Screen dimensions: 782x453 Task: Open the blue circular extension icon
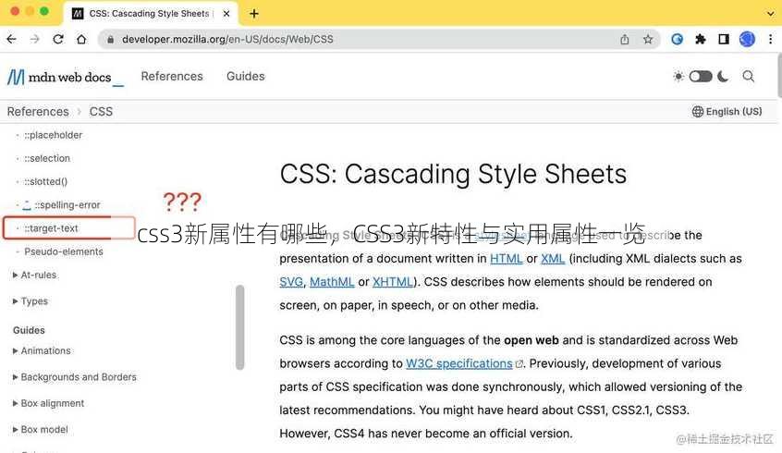677,39
